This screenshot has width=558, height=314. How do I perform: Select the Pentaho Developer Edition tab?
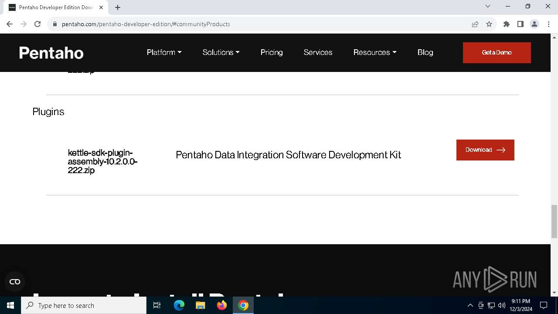(x=56, y=7)
